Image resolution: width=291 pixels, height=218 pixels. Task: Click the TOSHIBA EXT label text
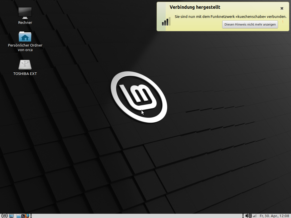[x=25, y=74]
